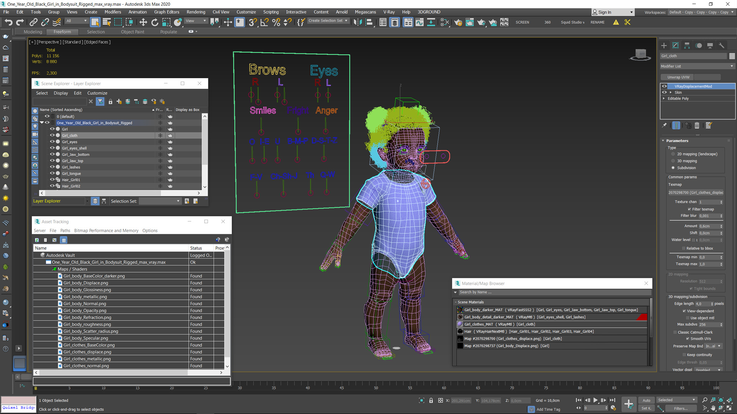Select the 3D mapping radio option
The image size is (737, 414).
coord(673,161)
